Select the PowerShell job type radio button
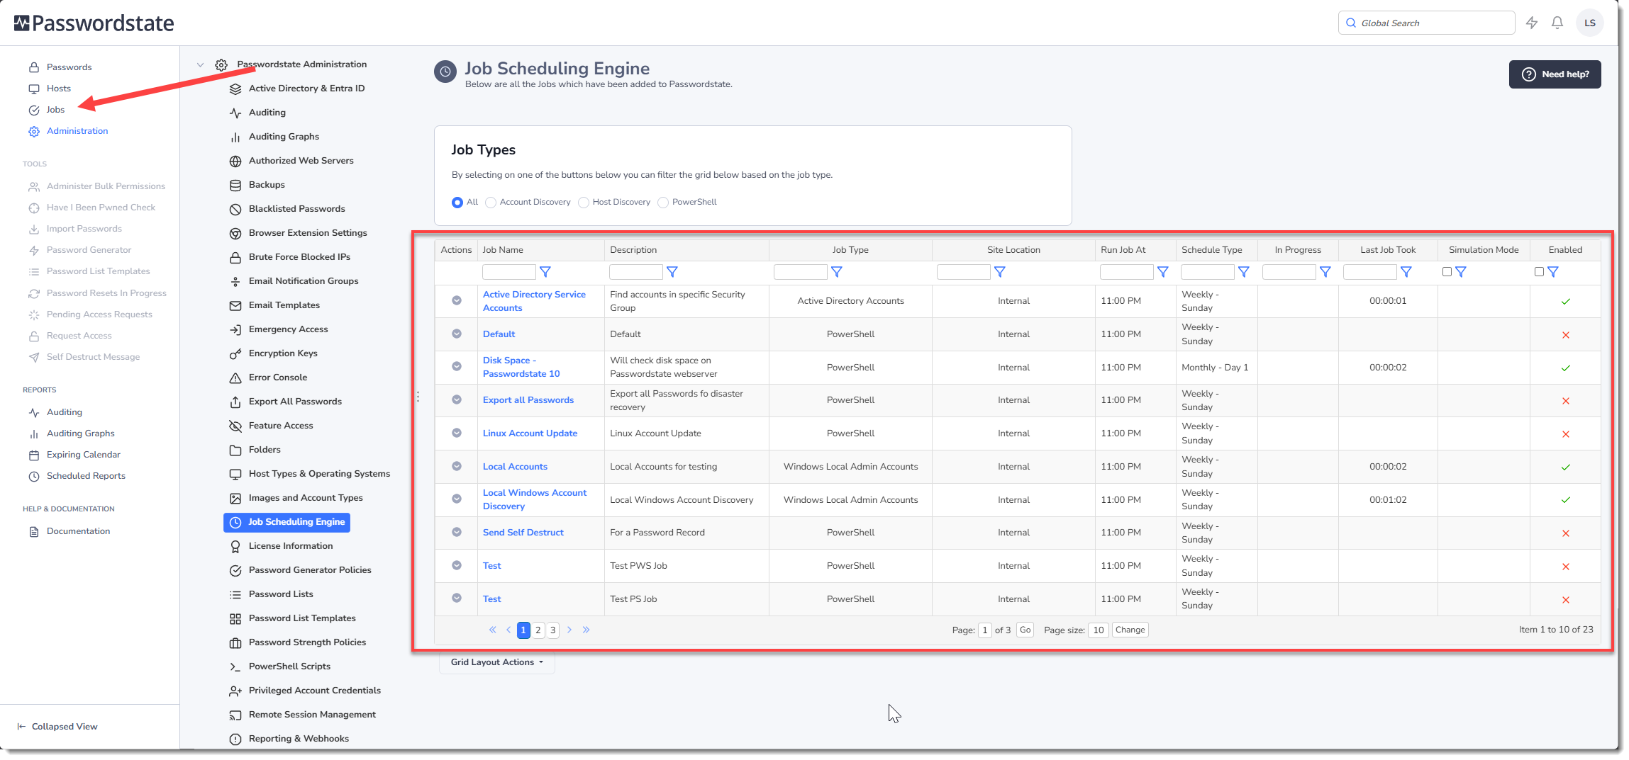Image resolution: width=1629 pixels, height=760 pixels. pos(663,203)
